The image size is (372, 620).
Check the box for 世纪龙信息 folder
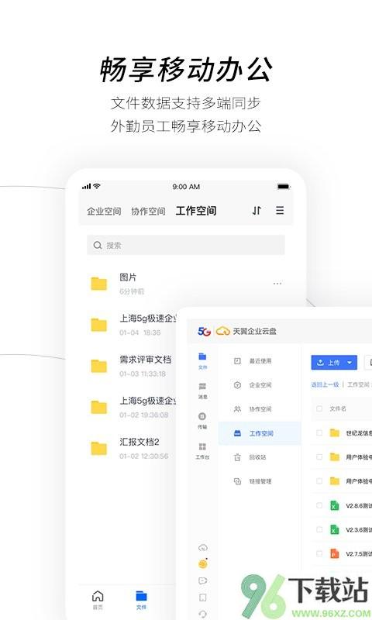(x=319, y=433)
